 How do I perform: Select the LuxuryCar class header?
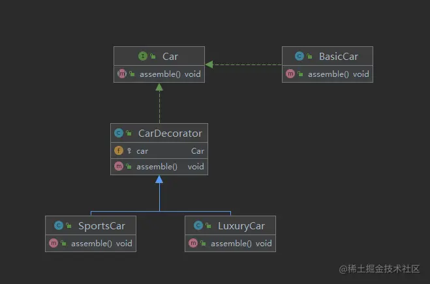click(x=230, y=225)
